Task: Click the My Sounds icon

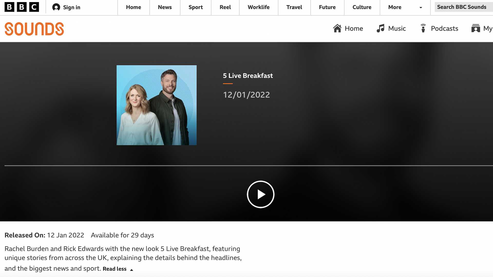Action: tap(476, 28)
